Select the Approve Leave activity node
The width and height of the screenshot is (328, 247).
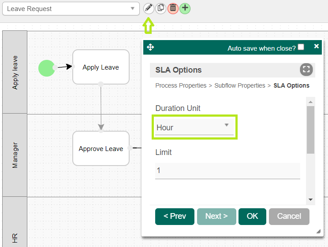point(101,148)
